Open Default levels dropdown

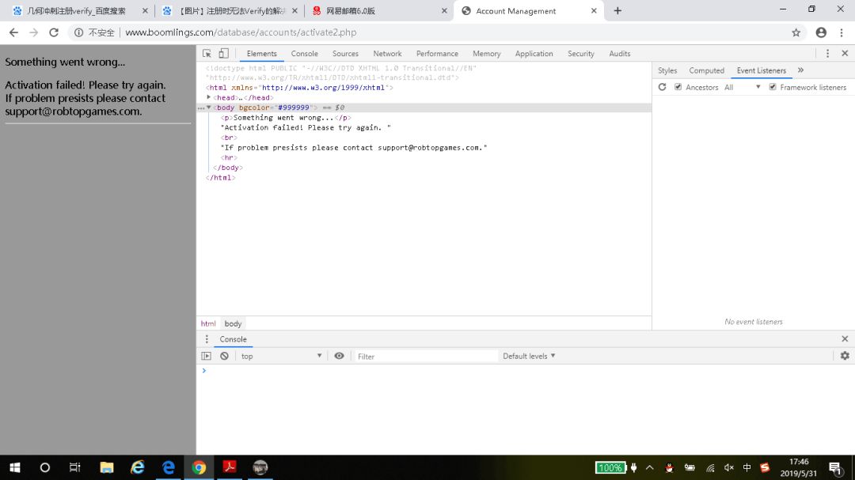[x=529, y=356]
